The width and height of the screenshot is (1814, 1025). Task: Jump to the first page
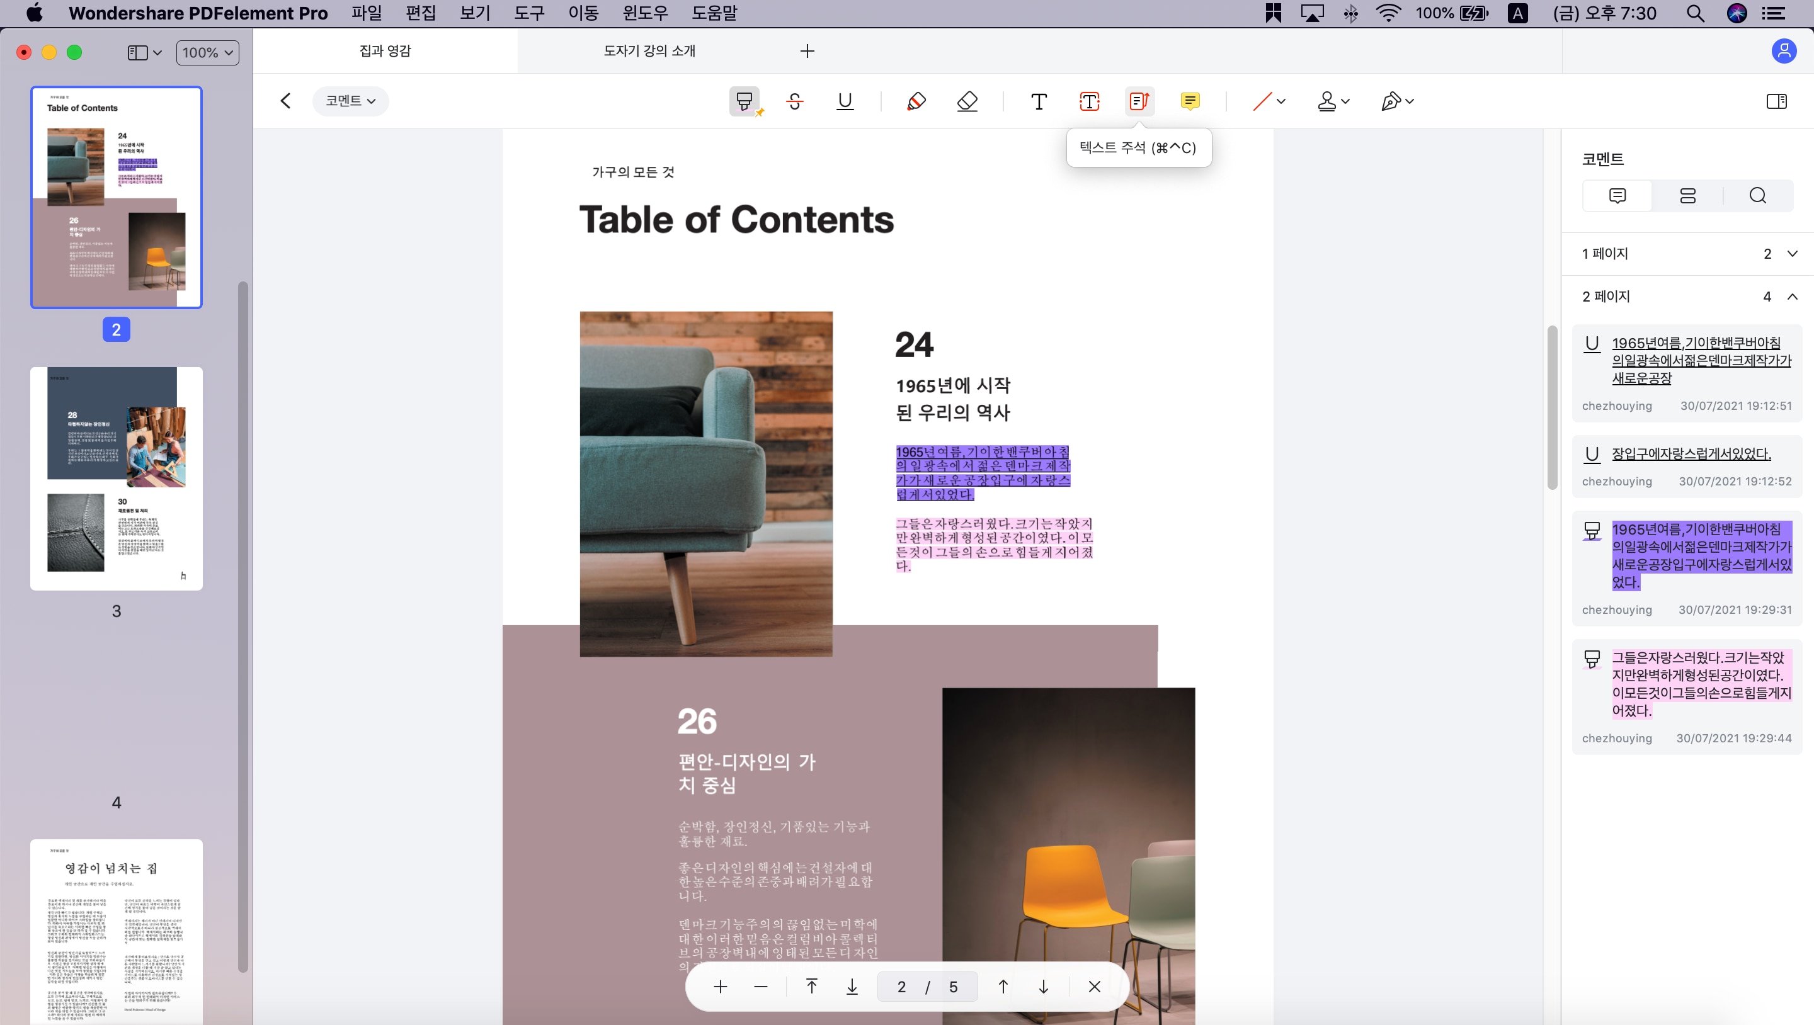[x=811, y=987]
